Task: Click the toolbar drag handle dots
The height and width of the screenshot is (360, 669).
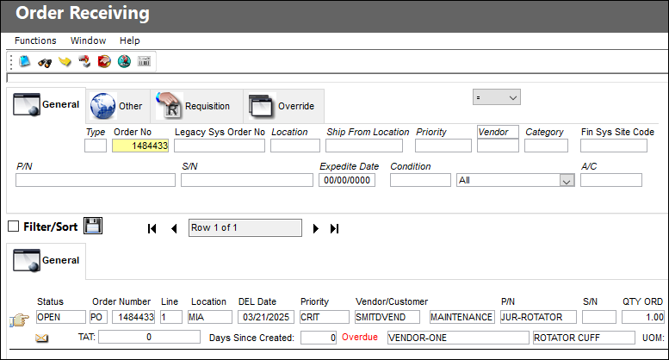Action: 11,62
